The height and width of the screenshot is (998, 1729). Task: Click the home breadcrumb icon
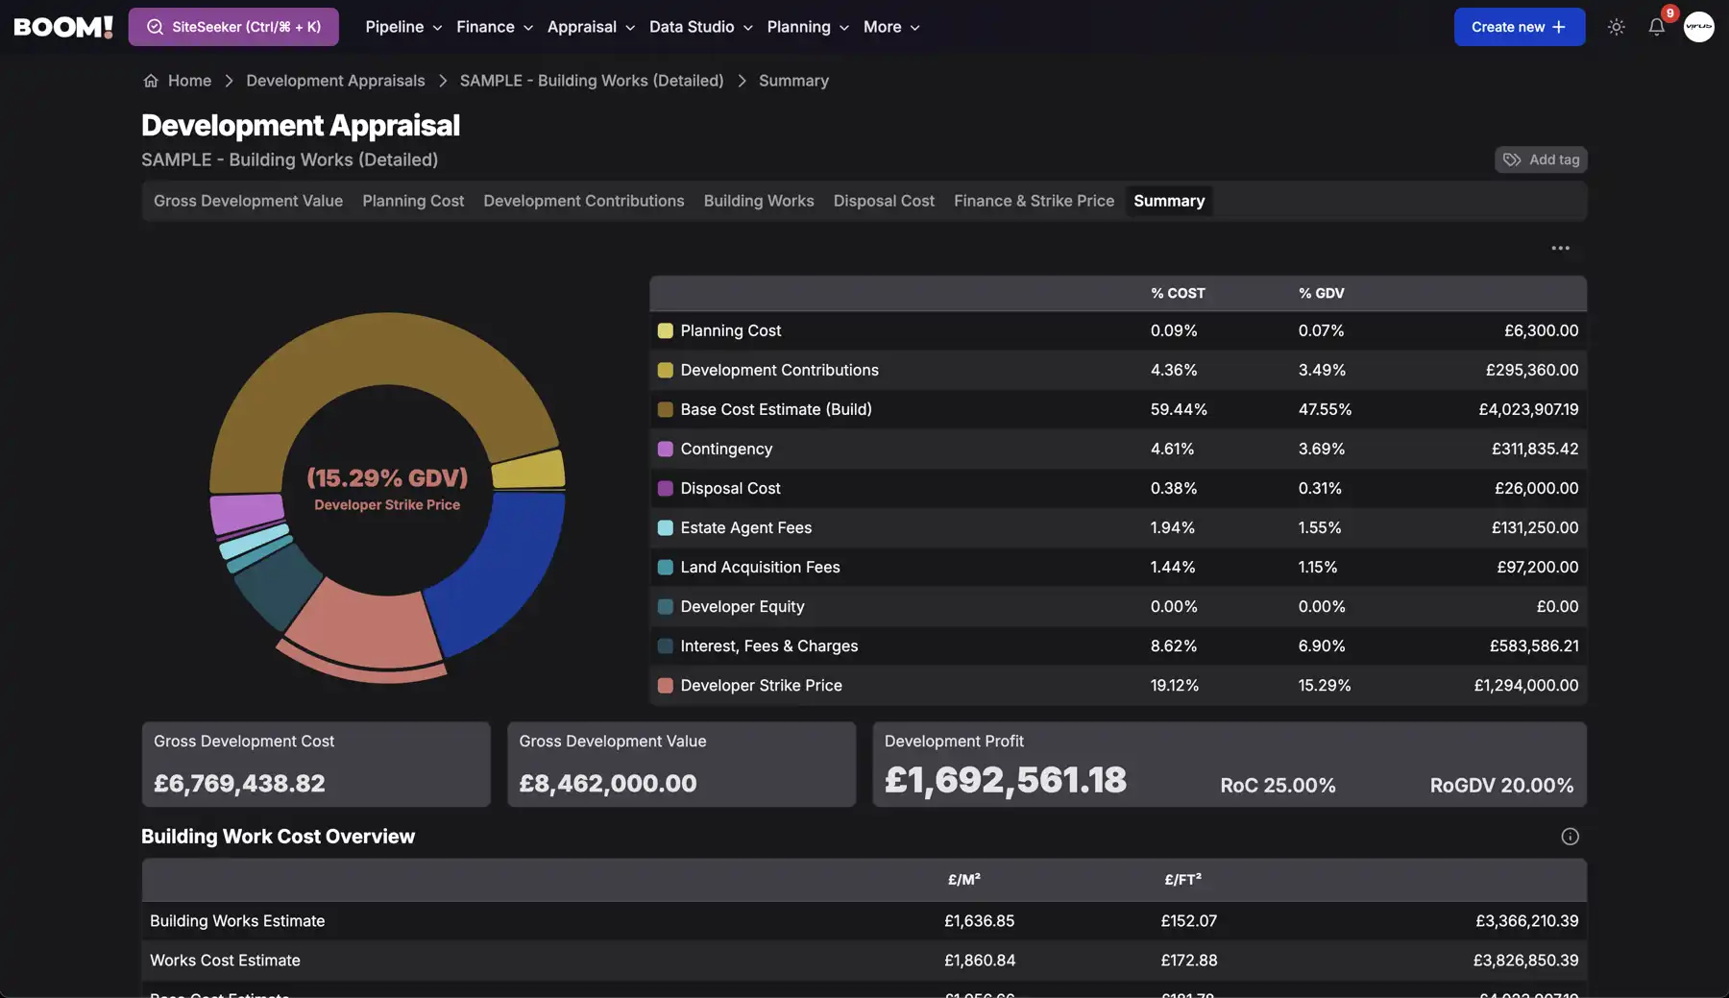pos(151,81)
